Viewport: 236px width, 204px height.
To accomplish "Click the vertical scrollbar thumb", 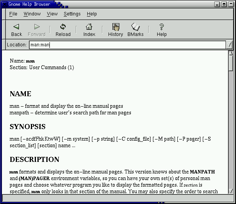I will coord(231,64).
